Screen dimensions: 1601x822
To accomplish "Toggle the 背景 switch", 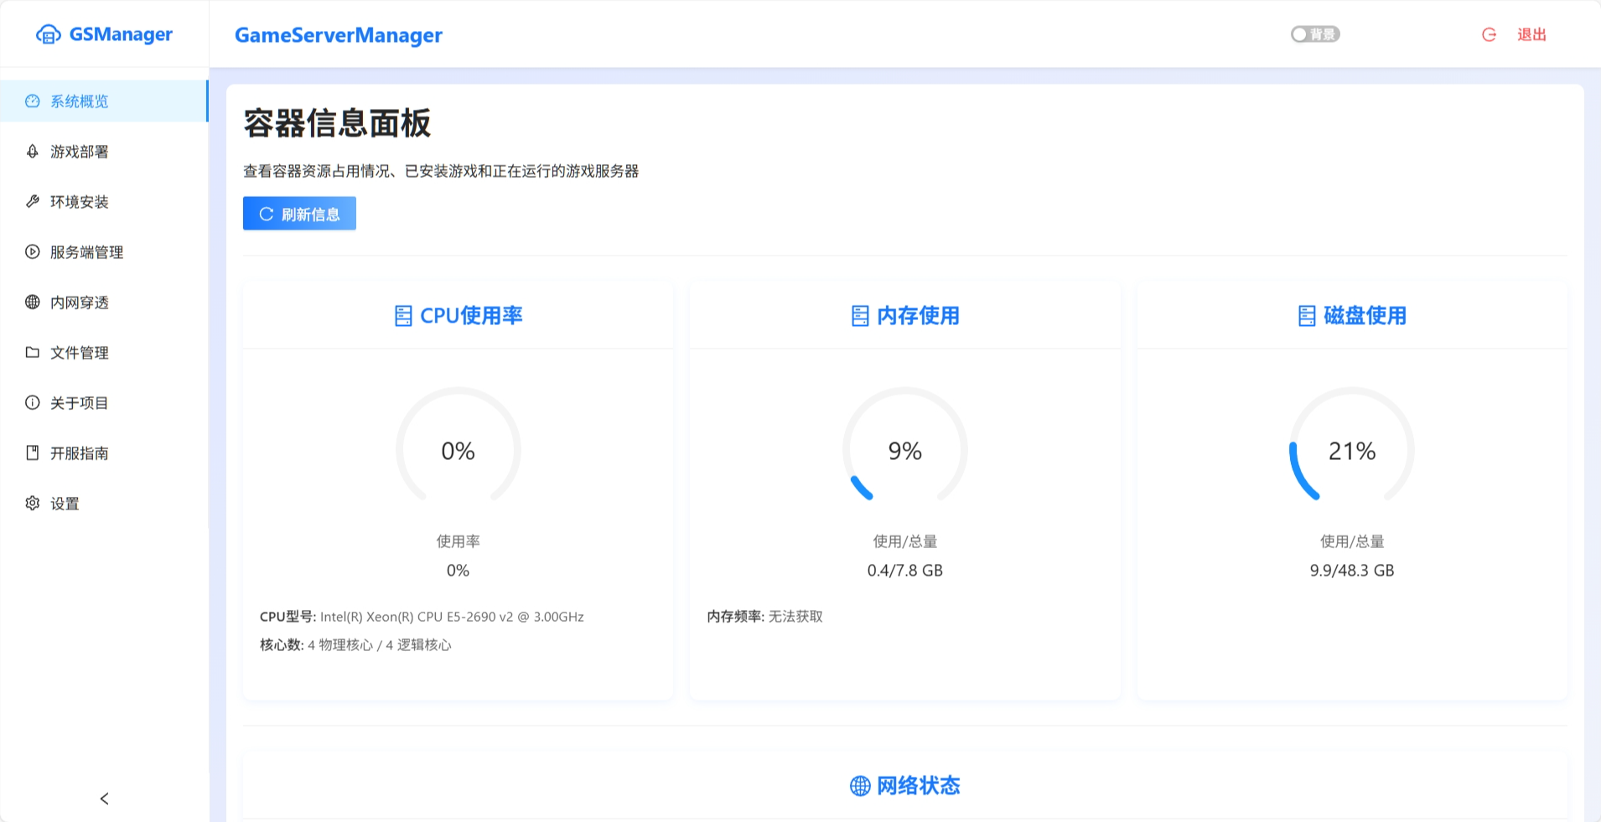I will coord(1315,34).
